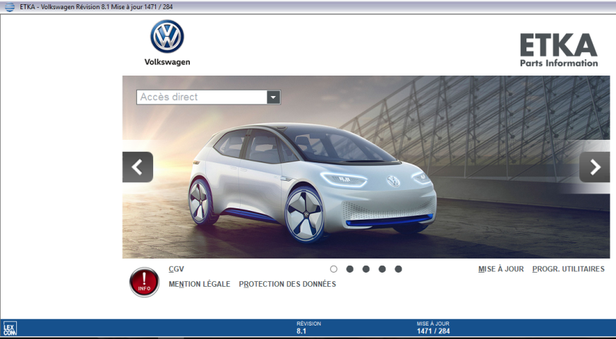
Task: Expand the Accès direct dropdown arrow
Action: 274,97
